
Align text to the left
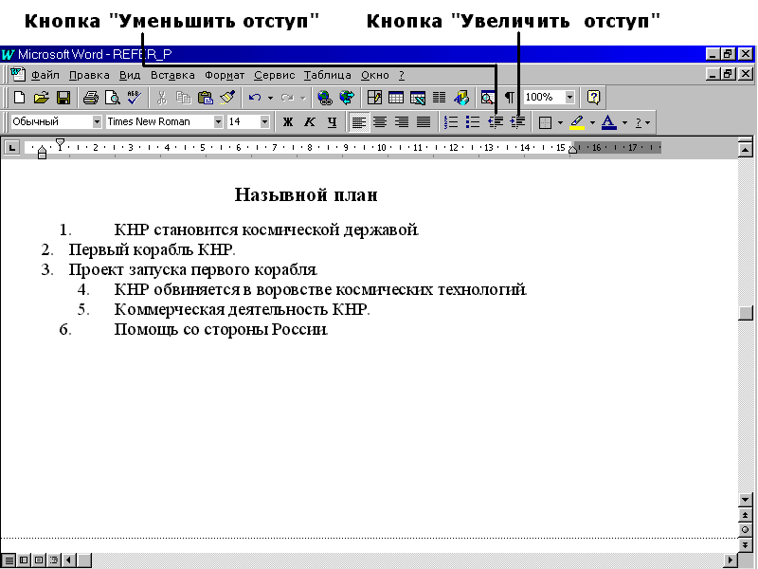358,122
